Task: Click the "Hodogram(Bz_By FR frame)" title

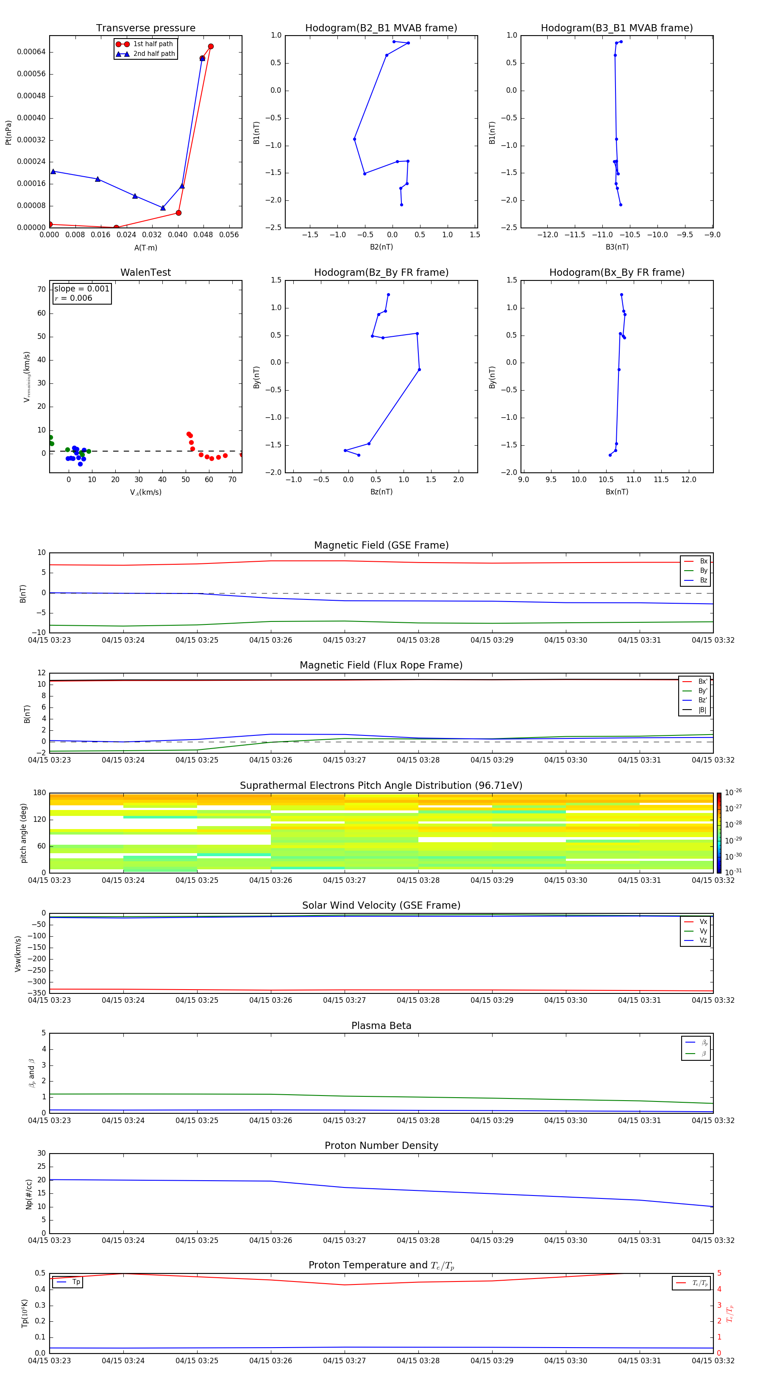Action: [x=381, y=272]
